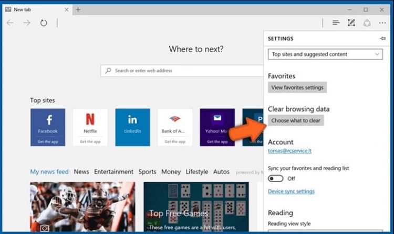The width and height of the screenshot is (394, 234).
Task: Open the Make a Web Note tool
Action: [x=351, y=23]
